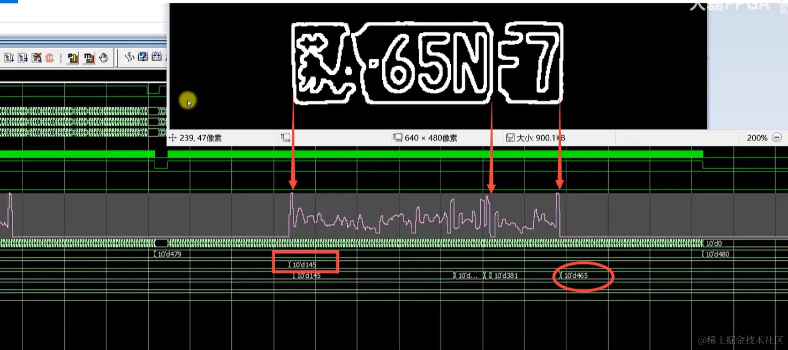Click the orange break simulation icon
This screenshot has height=350, width=788.
(x=49, y=58)
